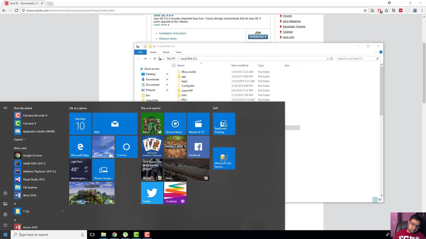Switch to the View ribbon tab
This screenshot has width=426, height=239.
tap(178, 52)
